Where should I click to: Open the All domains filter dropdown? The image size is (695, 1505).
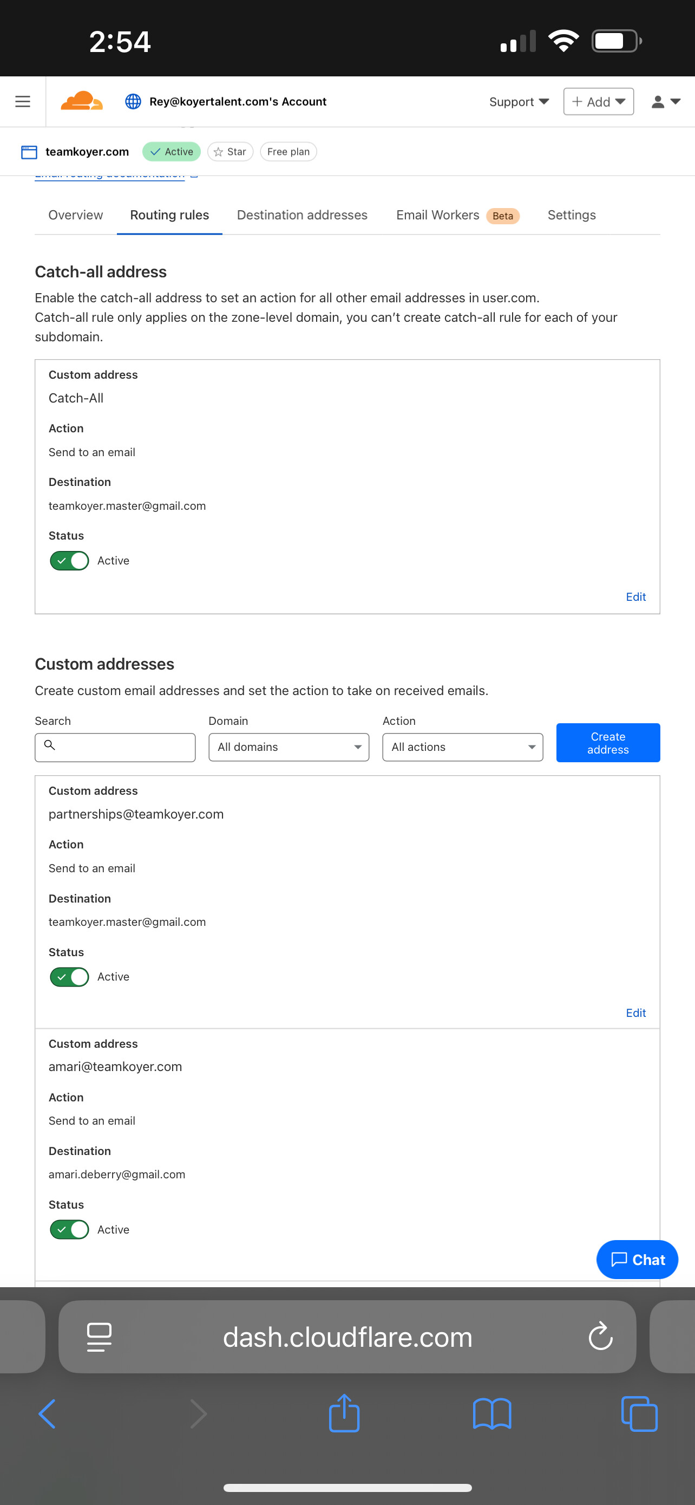coord(289,747)
